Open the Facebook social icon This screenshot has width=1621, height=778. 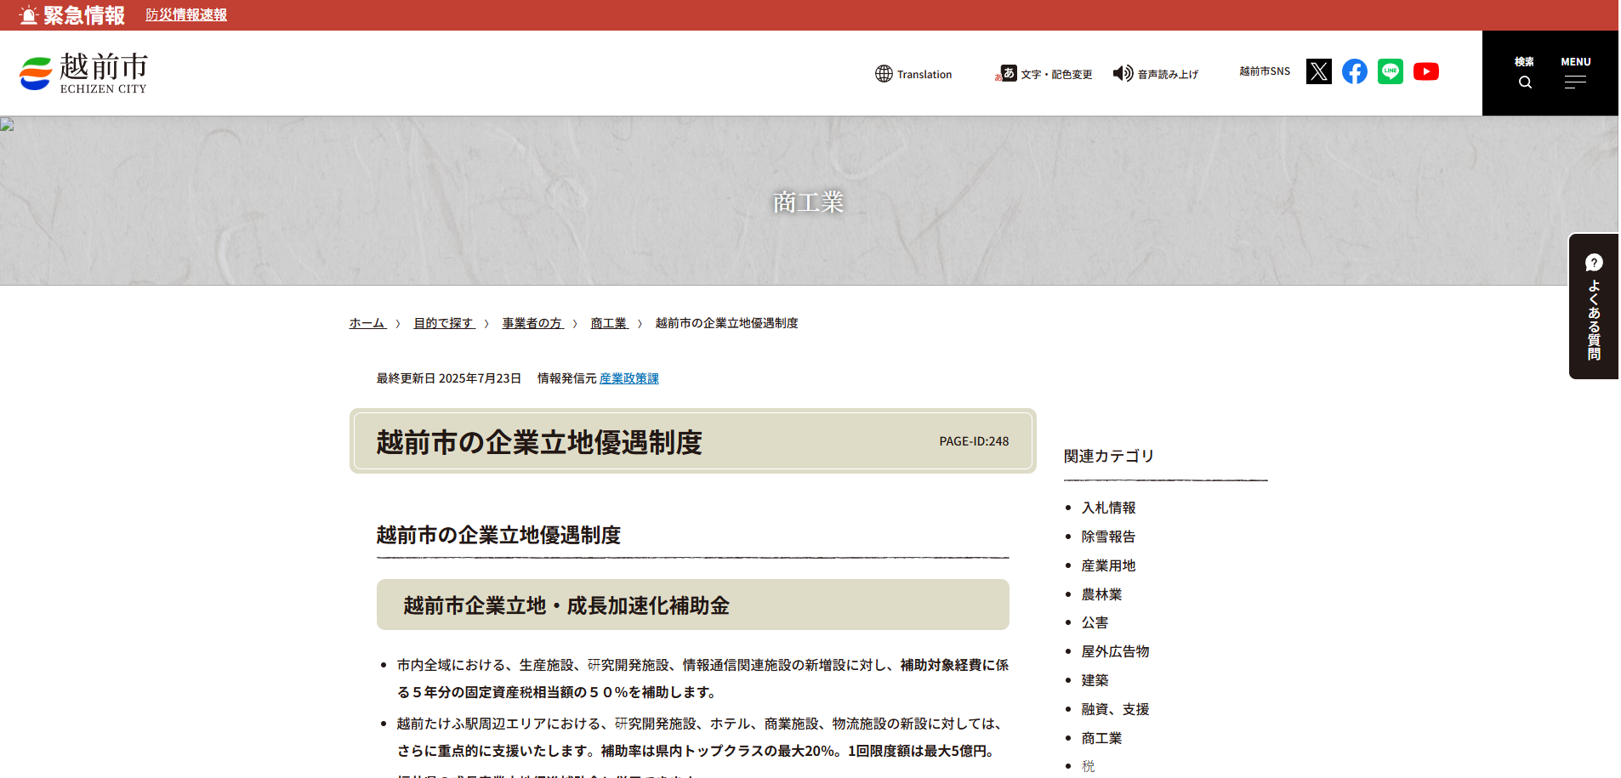pos(1355,71)
